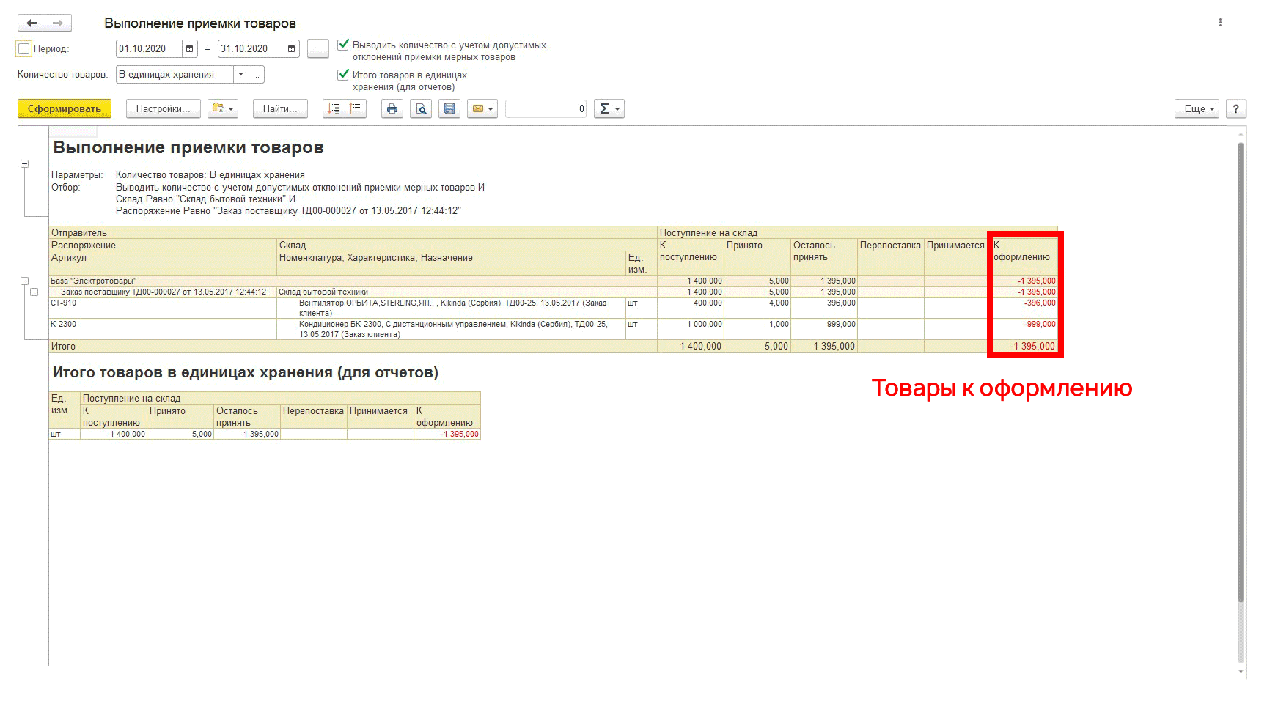Click the scrollbar down arrow at bottom right
This screenshot has height=716, width=1267.
[1241, 671]
